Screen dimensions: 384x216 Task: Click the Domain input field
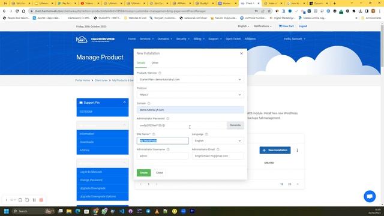click(190, 110)
